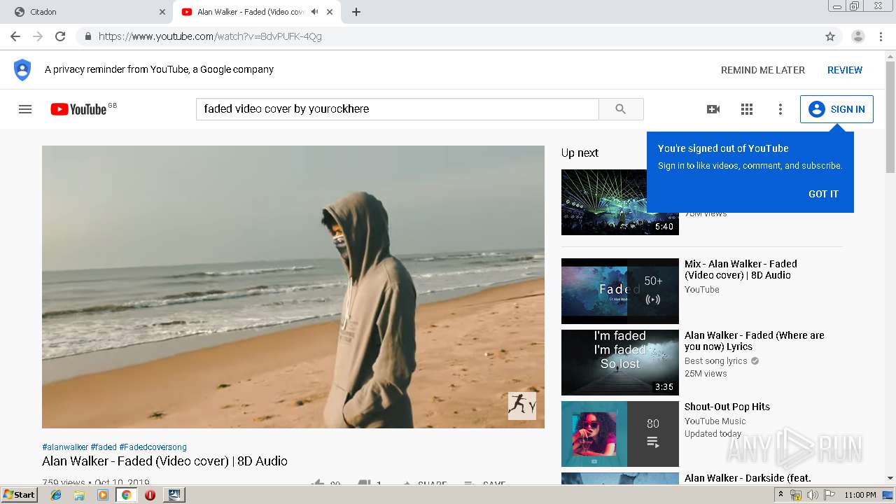This screenshot has height=504, width=896.
Task: Click the 11:00 PM system clock
Action: pos(860,495)
